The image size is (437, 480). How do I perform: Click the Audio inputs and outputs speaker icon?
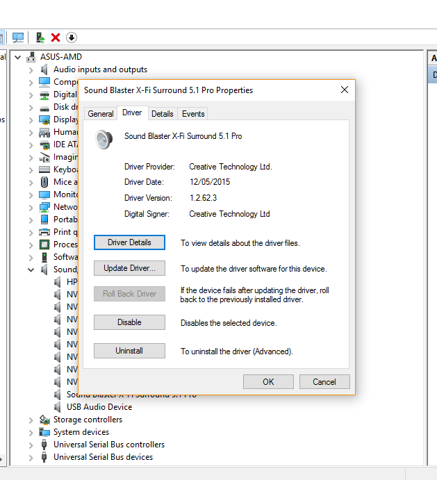click(x=44, y=69)
